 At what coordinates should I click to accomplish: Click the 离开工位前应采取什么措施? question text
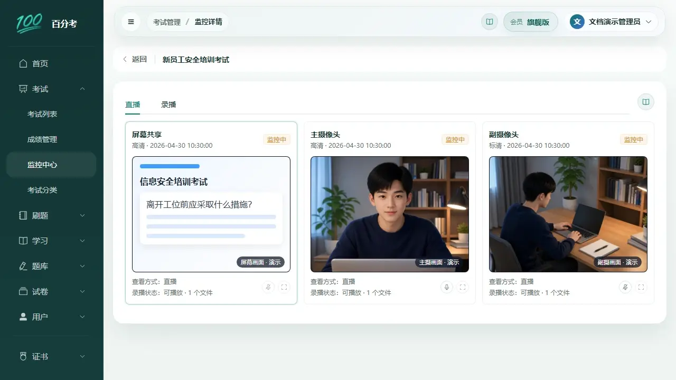(x=199, y=204)
